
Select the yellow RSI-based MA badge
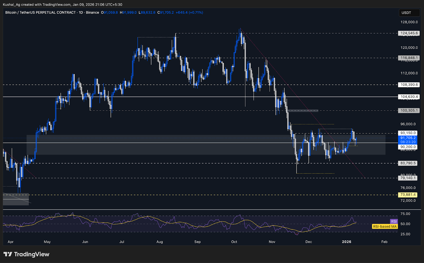point(385,226)
